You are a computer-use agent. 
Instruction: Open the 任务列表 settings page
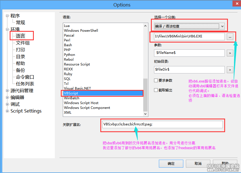coord(25,84)
